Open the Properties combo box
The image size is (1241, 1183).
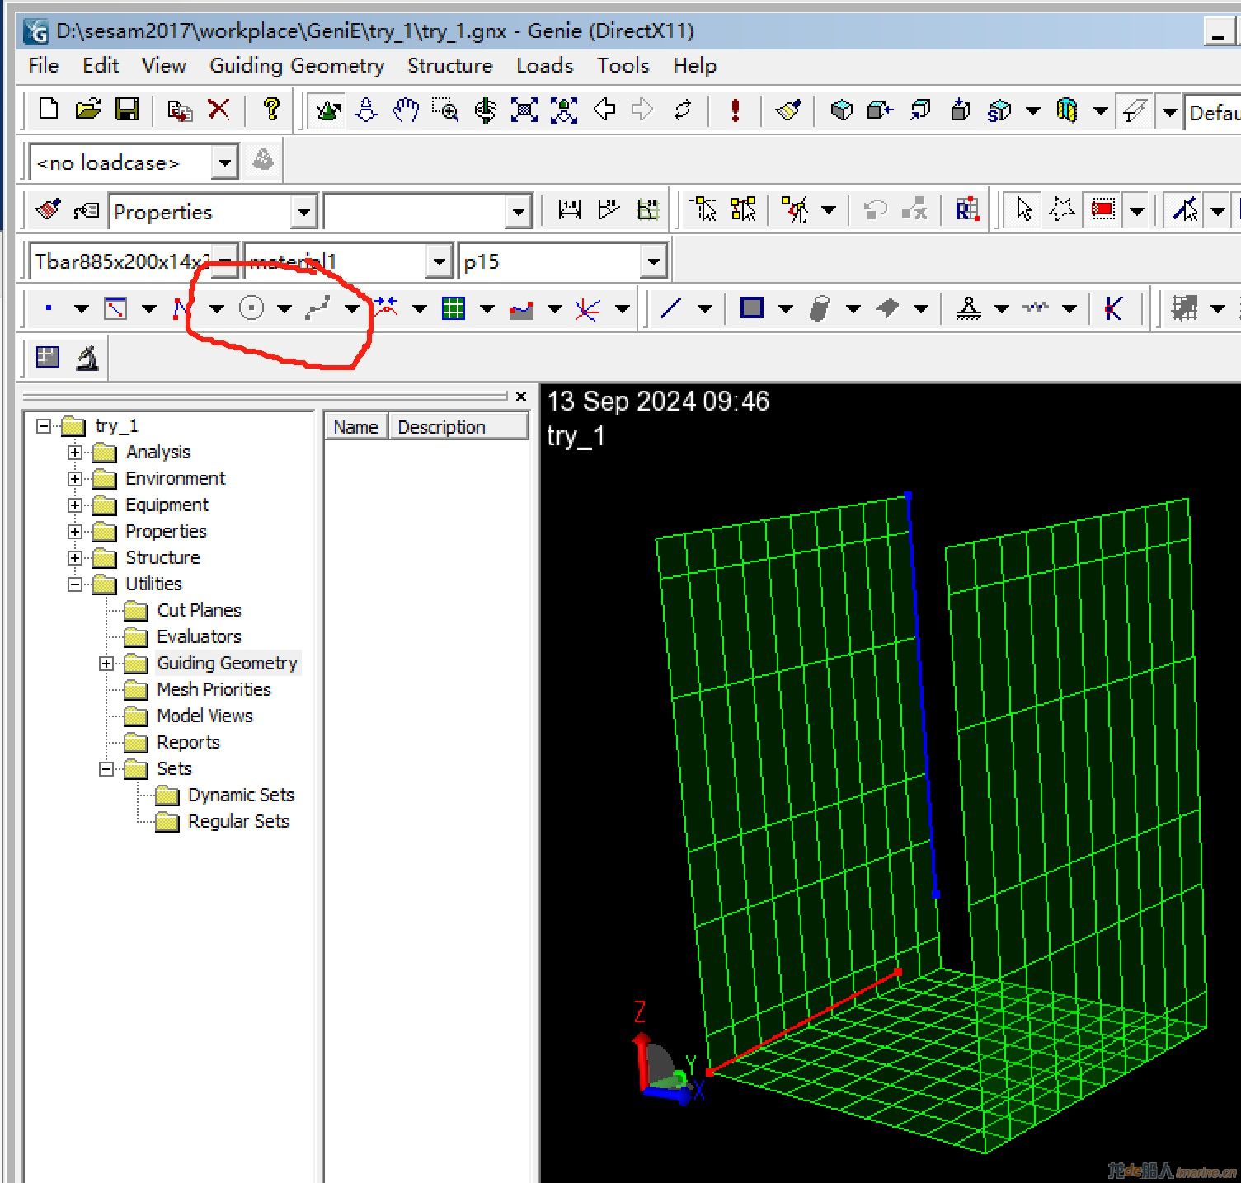304,212
